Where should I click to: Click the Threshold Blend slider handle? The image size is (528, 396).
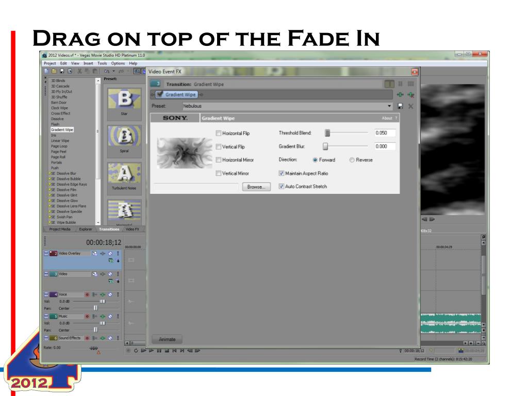(327, 133)
